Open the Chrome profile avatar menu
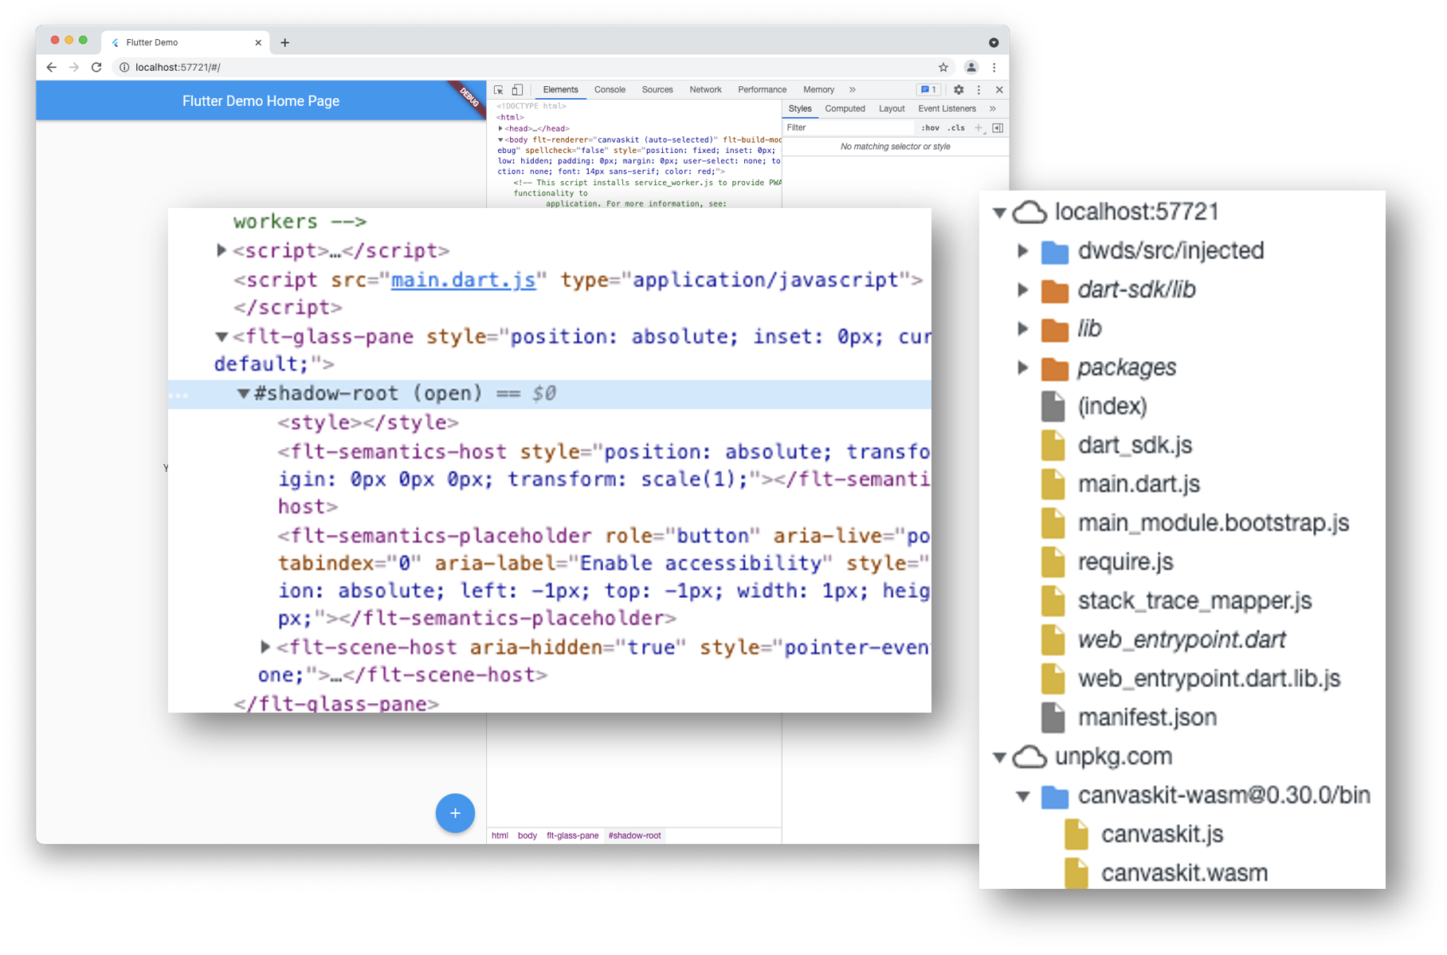The width and height of the screenshot is (1447, 955). [971, 68]
